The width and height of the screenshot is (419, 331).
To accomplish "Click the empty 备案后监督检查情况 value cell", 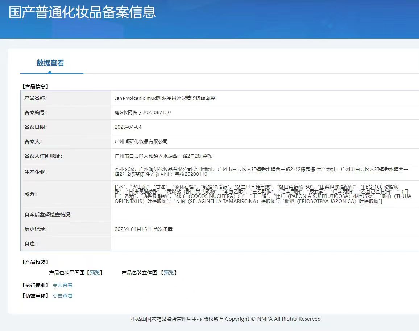I will click(x=265, y=215).
